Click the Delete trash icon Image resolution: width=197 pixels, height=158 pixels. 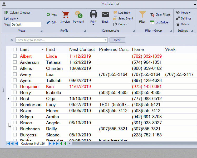pyautogui.click(x=178, y=24)
